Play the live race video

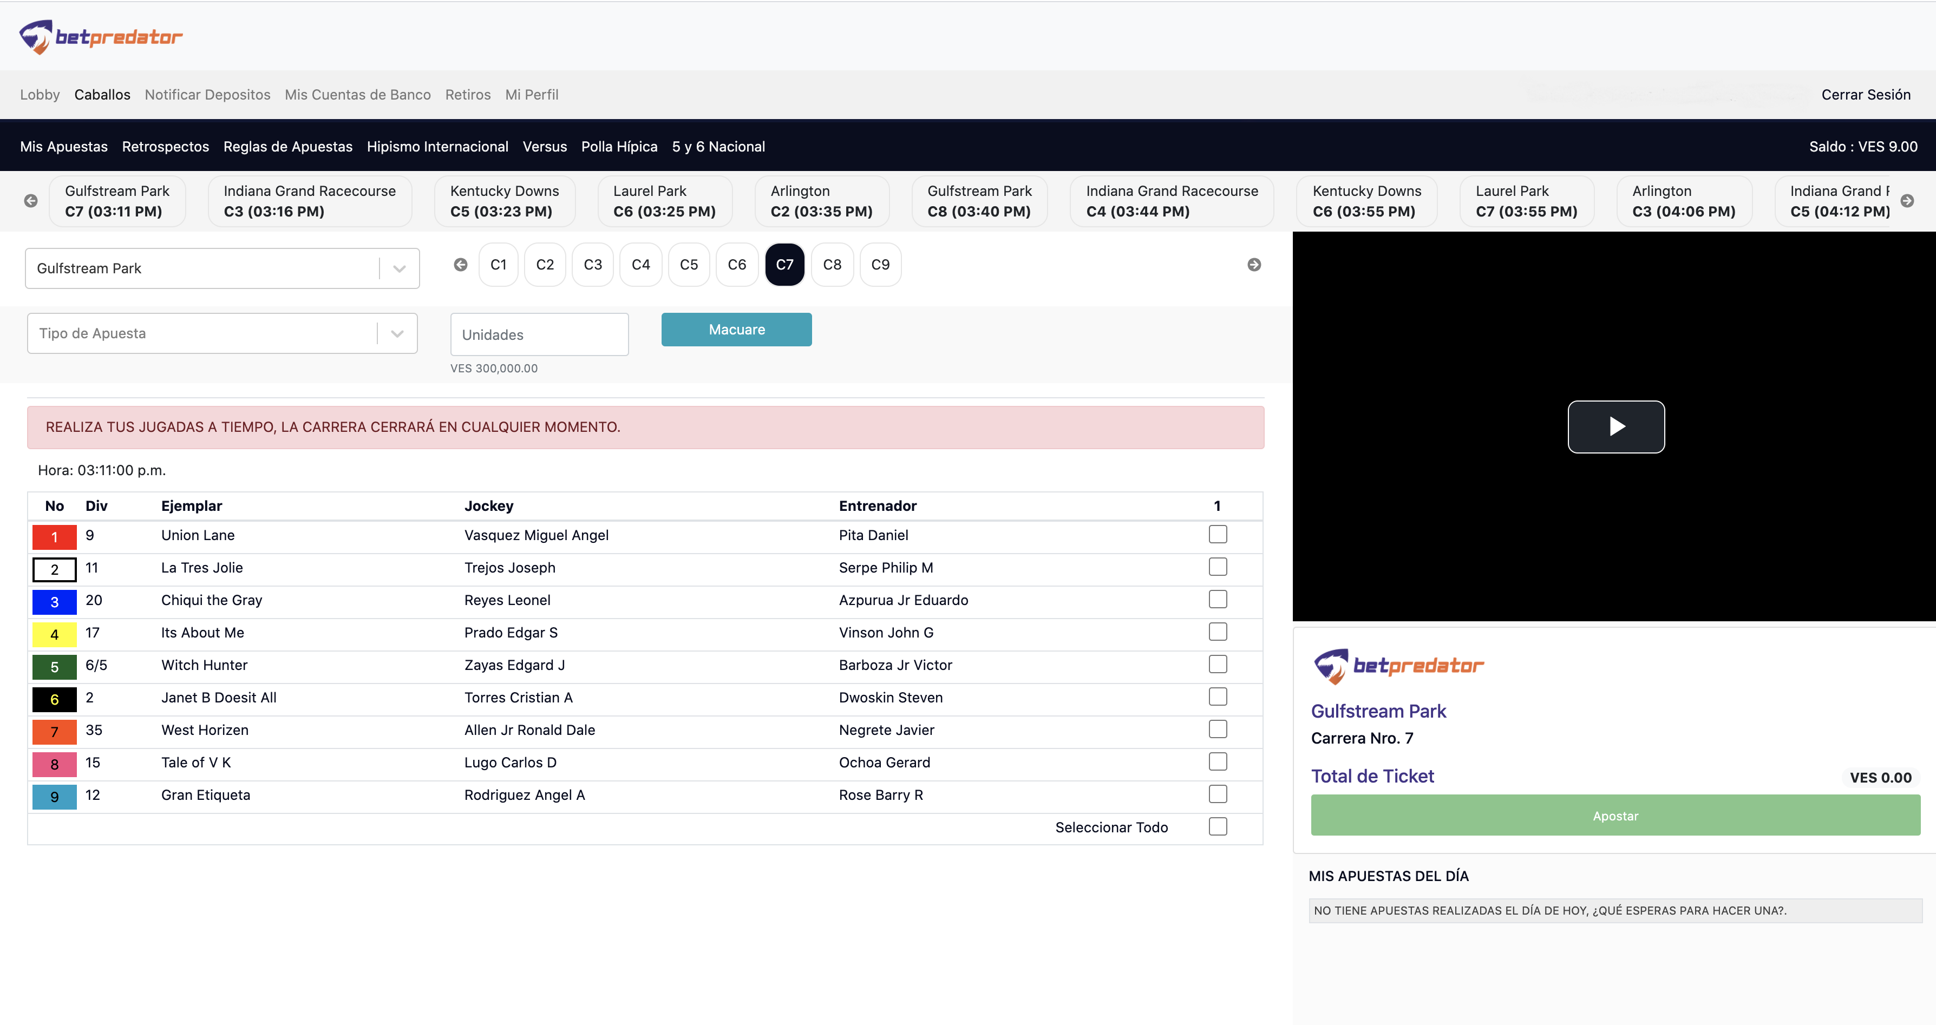pyautogui.click(x=1615, y=427)
